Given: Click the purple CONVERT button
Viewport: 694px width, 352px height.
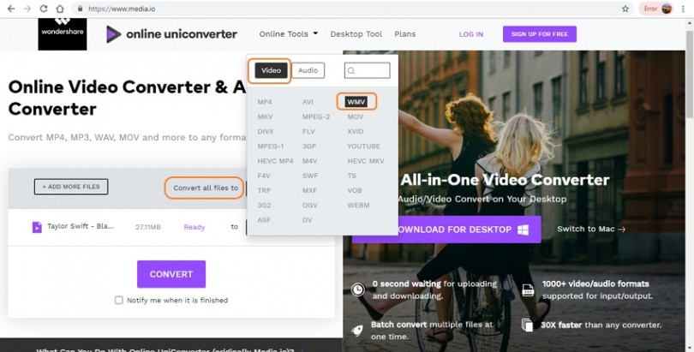Looking at the screenshot, I should coord(171,274).
